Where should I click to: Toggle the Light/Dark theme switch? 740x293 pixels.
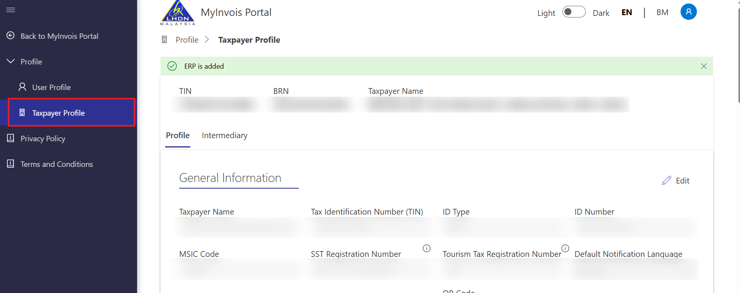click(574, 12)
